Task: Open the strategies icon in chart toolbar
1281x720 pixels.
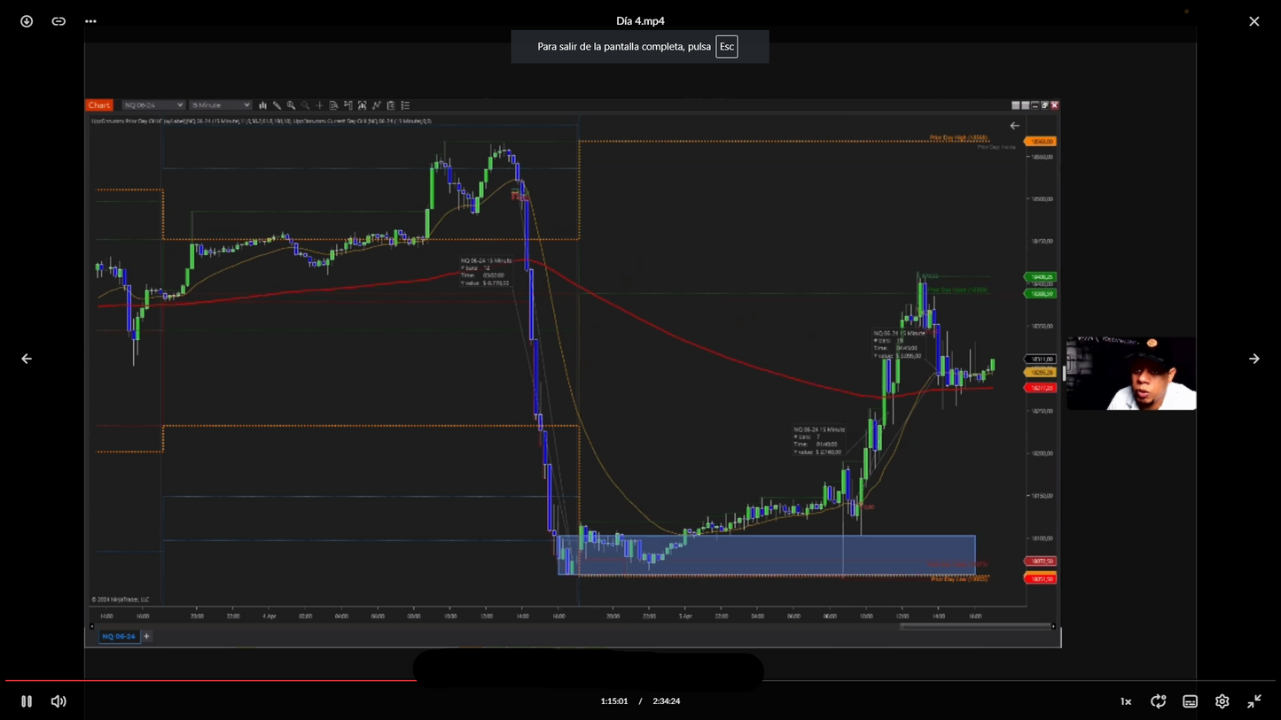Action: [391, 105]
